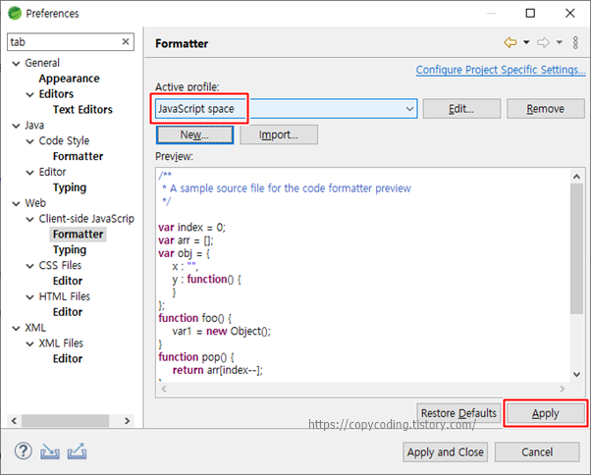
Task: Click the New... button
Action: tap(194, 134)
